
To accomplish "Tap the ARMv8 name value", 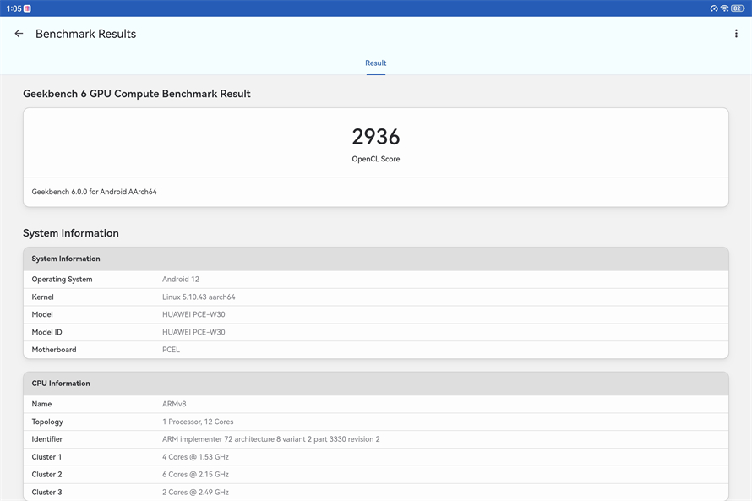I will (174, 404).
